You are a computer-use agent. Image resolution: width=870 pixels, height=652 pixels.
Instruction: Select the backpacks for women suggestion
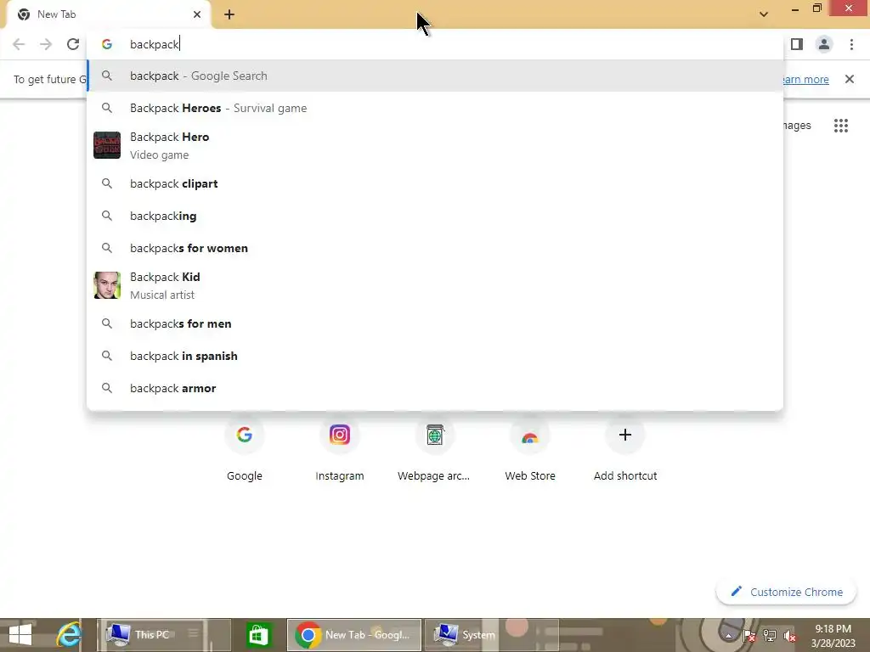(435, 249)
